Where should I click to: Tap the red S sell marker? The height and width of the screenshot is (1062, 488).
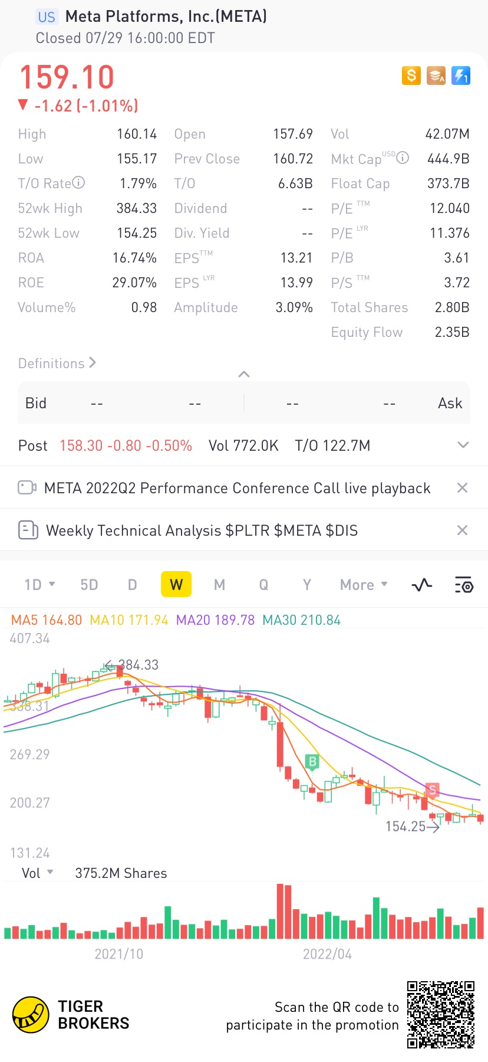[433, 790]
